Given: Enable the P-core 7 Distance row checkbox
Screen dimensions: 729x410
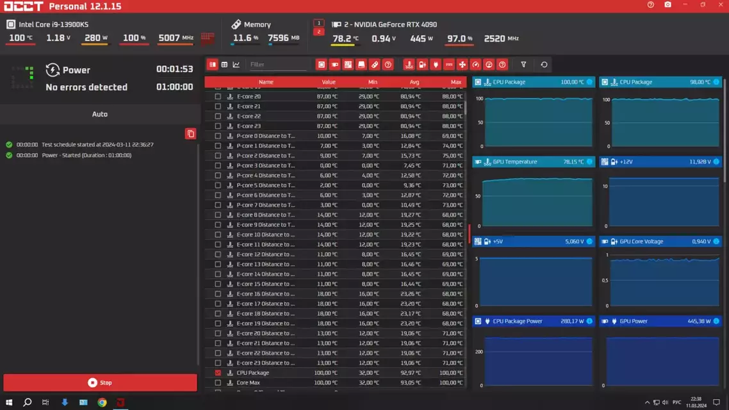Looking at the screenshot, I should point(218,205).
